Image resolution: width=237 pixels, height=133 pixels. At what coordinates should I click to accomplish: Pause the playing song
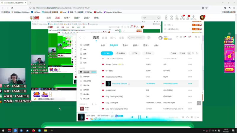(139, 117)
